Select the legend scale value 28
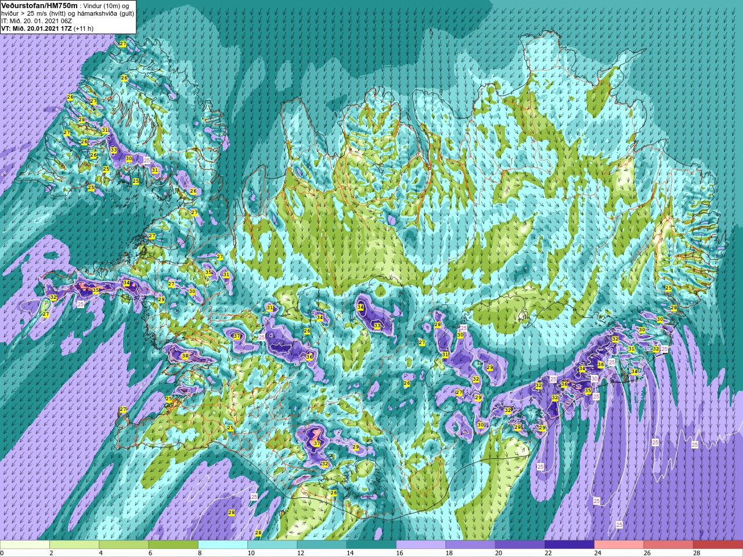Viewport: 743px width, 557px height. pos(697,553)
